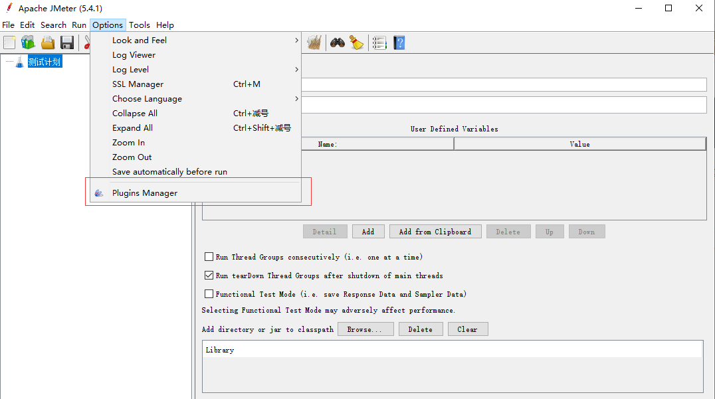Viewport: 715px width, 399px height.
Task: Click the variables Delete button
Action: [508, 232]
